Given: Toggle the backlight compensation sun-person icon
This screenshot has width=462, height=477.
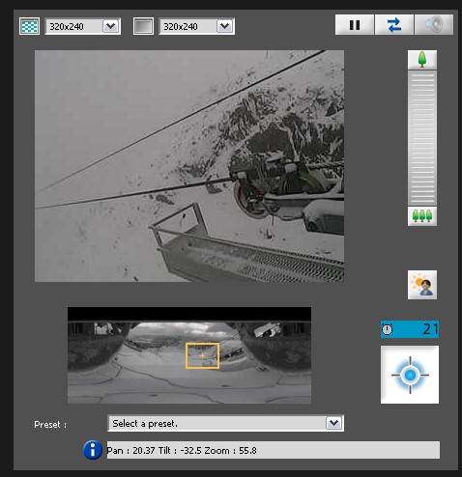Looking at the screenshot, I should pos(422,285).
